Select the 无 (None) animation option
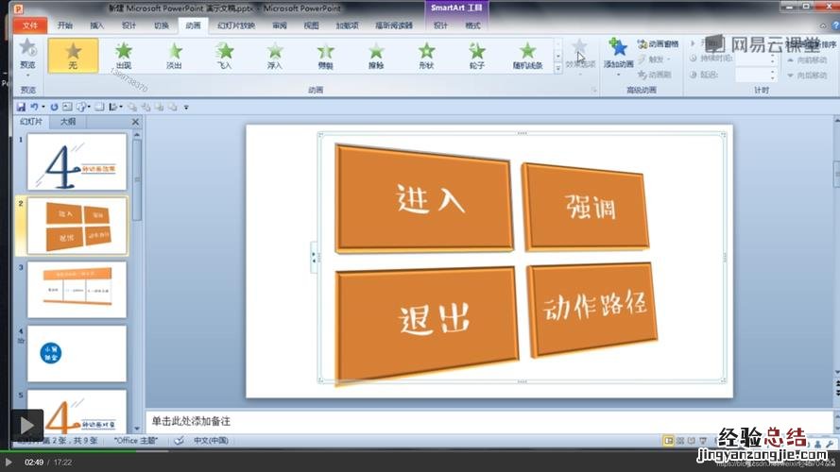This screenshot has width=840, height=472. click(73, 55)
